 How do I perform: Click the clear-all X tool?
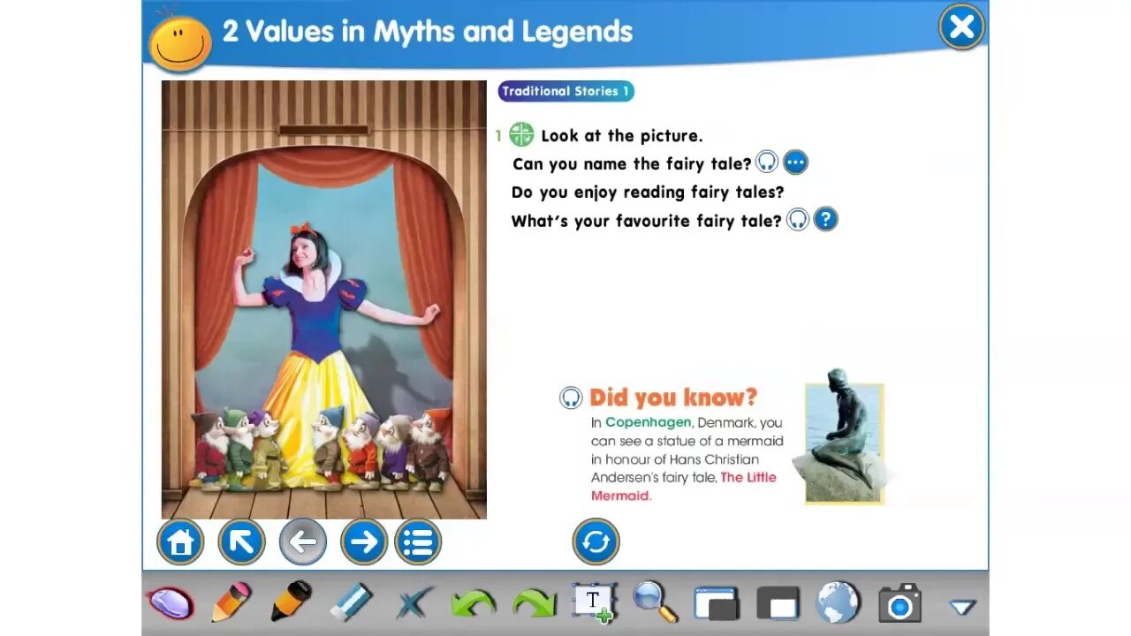(x=414, y=603)
